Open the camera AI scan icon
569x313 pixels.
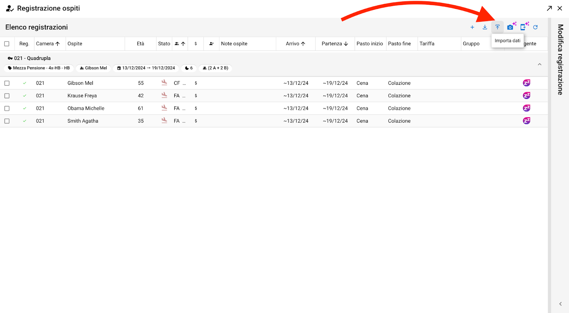[x=511, y=27]
